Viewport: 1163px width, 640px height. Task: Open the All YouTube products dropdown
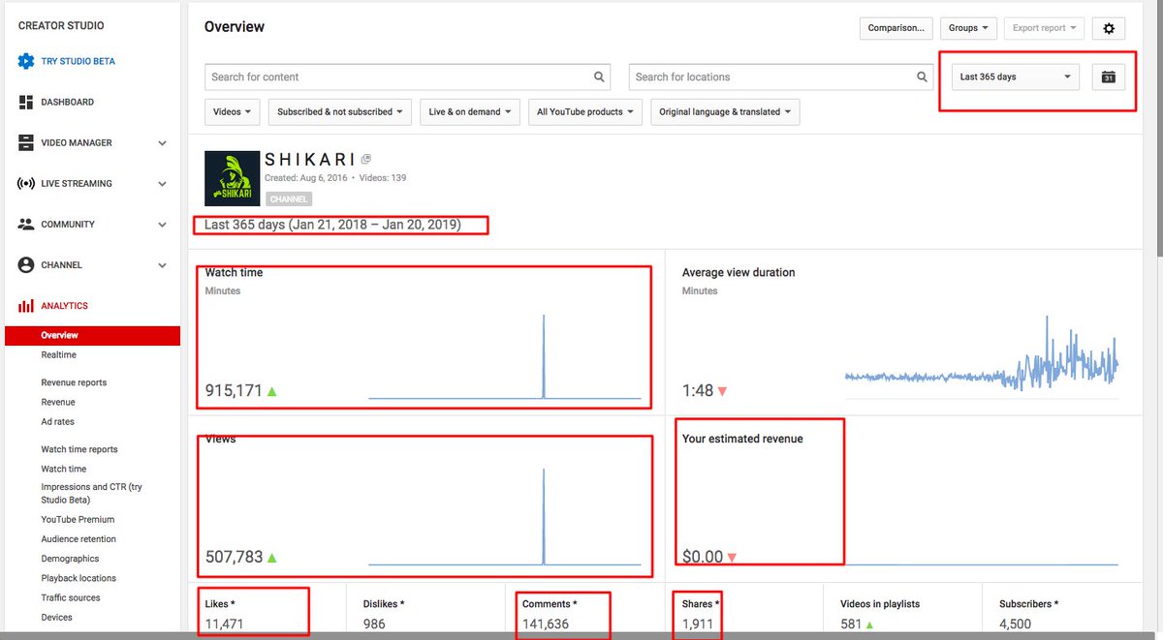(585, 111)
